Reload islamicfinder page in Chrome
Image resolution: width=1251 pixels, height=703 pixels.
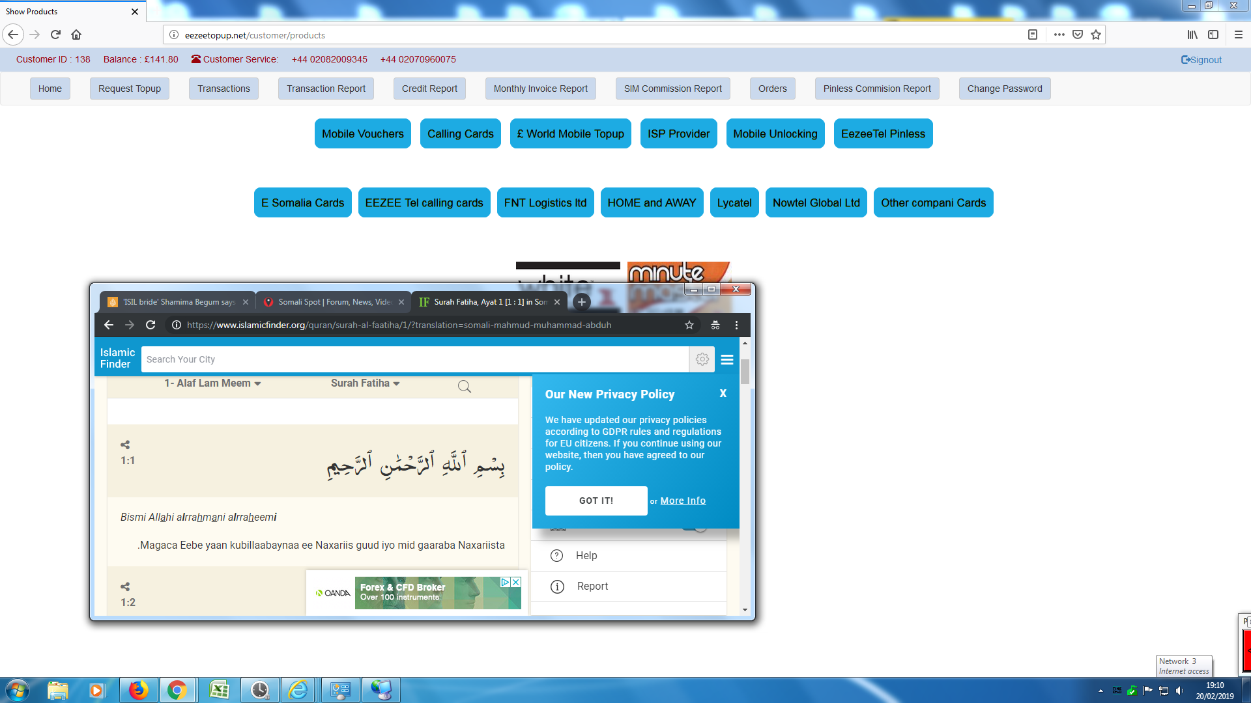[151, 325]
